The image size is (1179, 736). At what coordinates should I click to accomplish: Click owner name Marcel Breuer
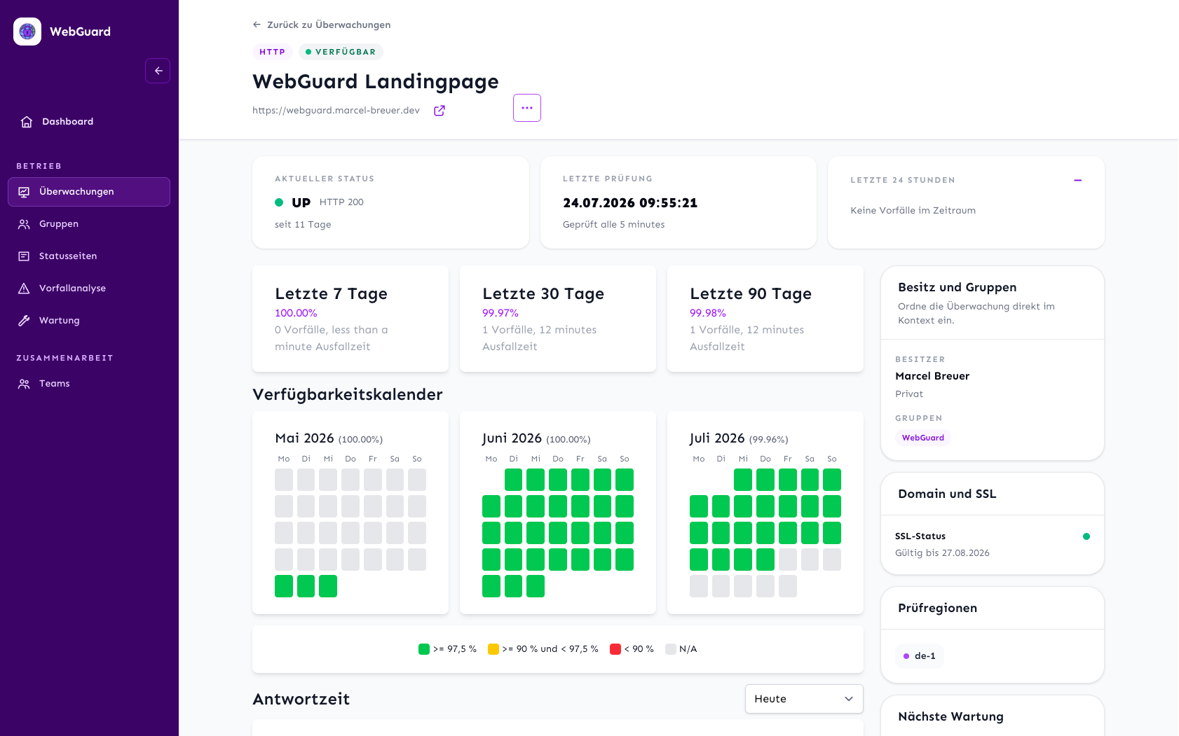[932, 376]
